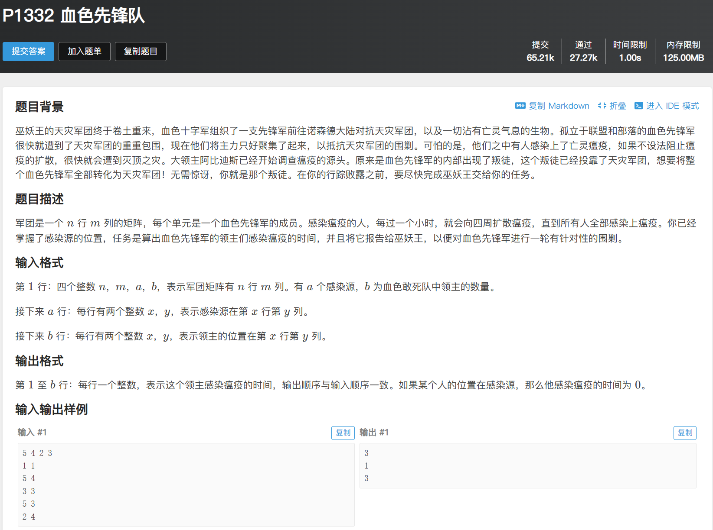Click the 输入格式 heading
713x530 pixels.
point(39,262)
